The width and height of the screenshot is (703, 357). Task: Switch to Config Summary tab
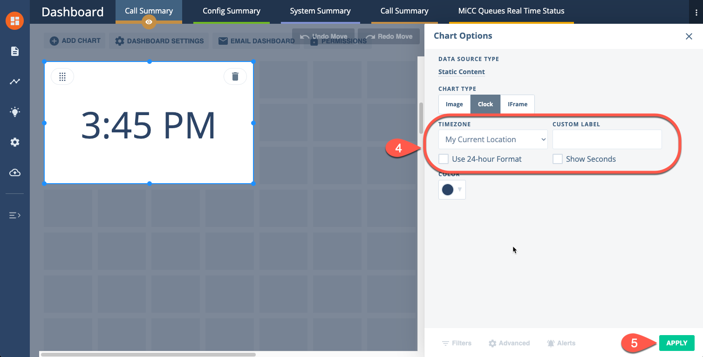pos(232,11)
